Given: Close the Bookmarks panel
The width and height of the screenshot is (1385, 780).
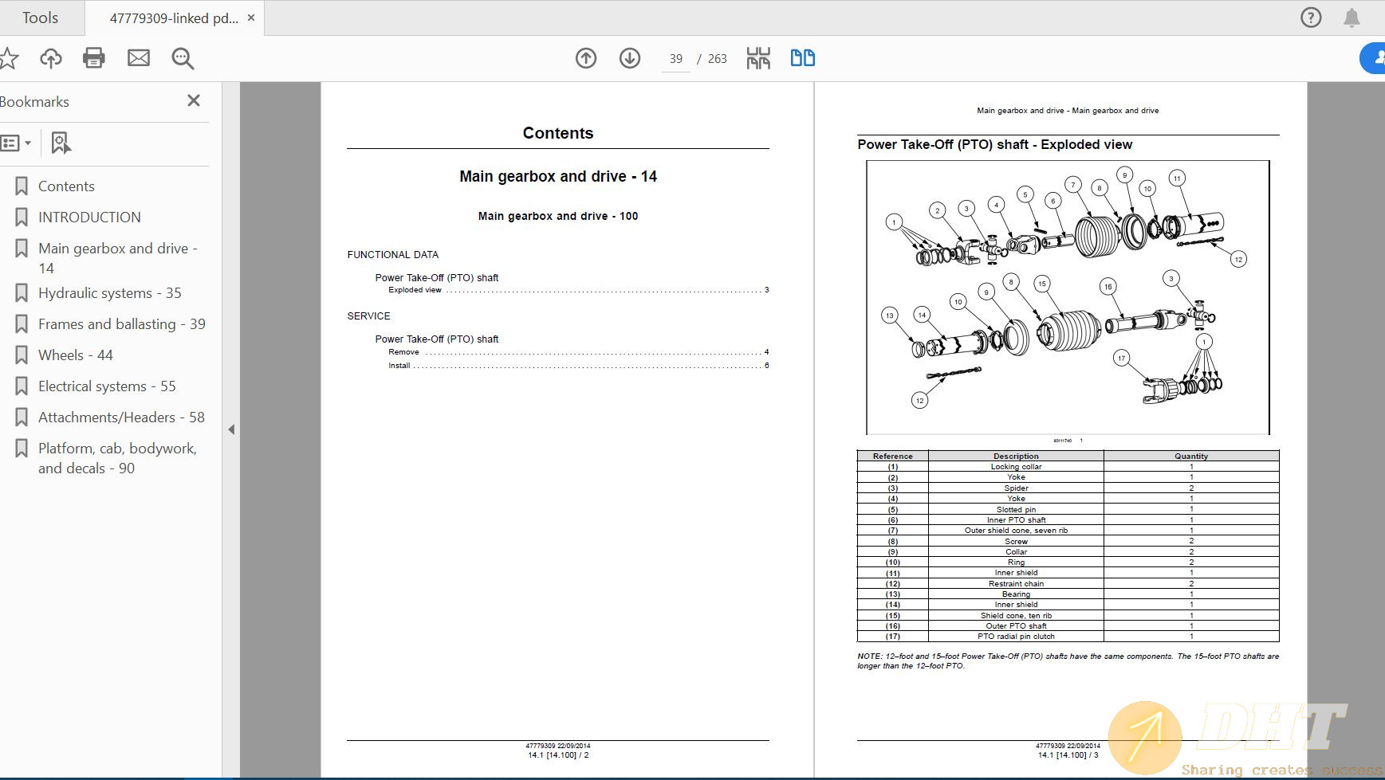Looking at the screenshot, I should point(194,100).
